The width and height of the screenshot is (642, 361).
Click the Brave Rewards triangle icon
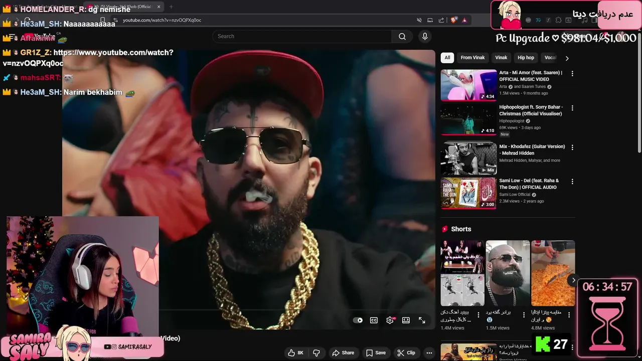click(464, 20)
